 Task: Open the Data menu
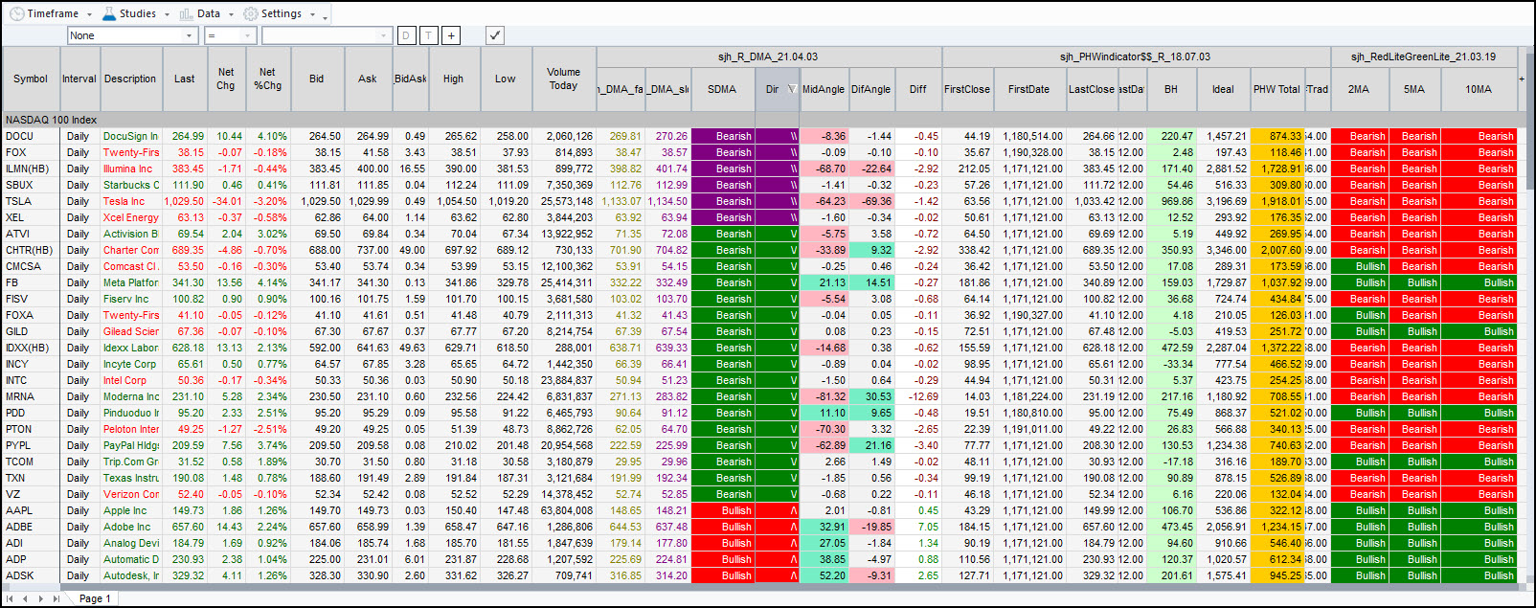tap(206, 13)
